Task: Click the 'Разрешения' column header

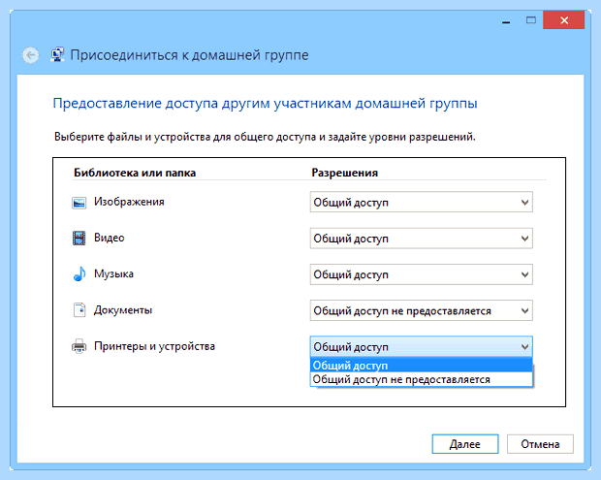Action: 344,173
